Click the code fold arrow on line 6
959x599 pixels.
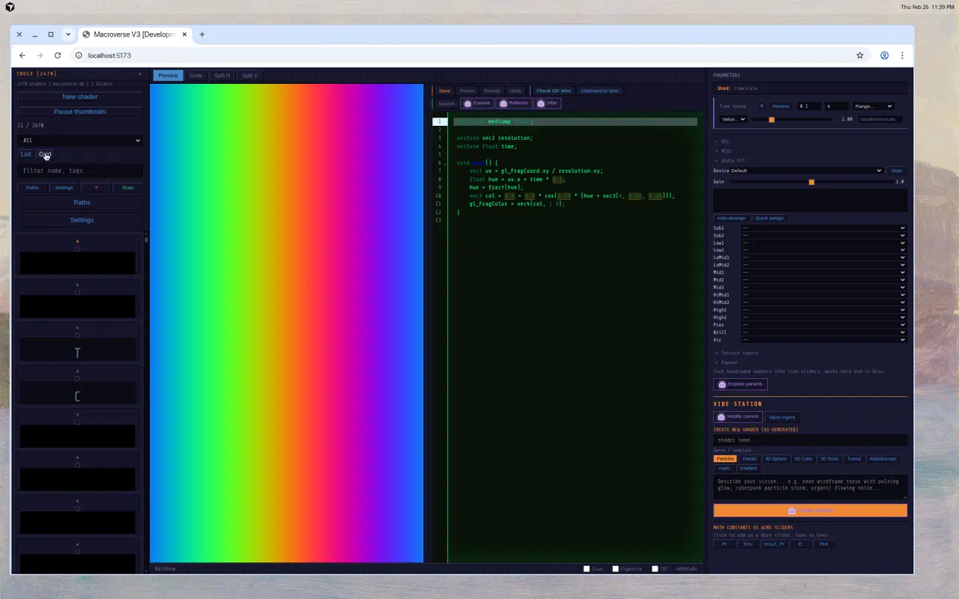click(x=445, y=163)
